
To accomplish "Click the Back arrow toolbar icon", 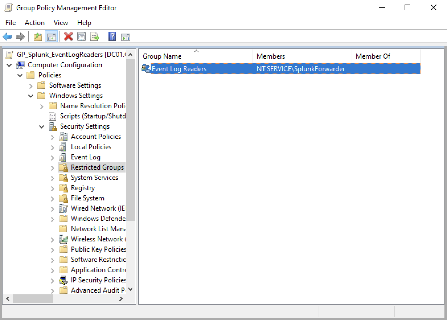I will [7, 37].
